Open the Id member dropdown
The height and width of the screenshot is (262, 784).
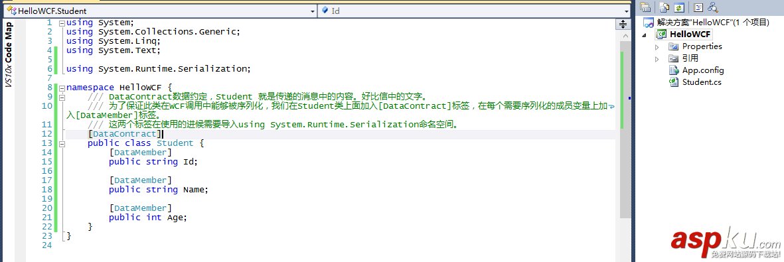[626, 11]
